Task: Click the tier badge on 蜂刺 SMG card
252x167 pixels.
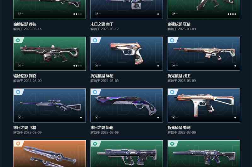Action: point(172,92)
